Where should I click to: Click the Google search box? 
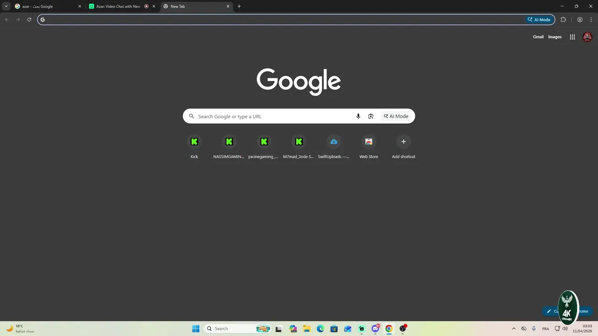[x=299, y=116]
